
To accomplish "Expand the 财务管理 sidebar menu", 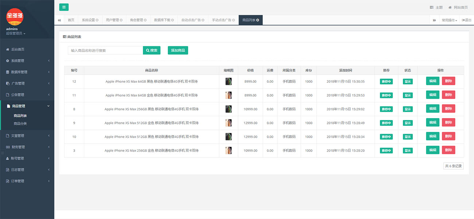I will [27, 147].
